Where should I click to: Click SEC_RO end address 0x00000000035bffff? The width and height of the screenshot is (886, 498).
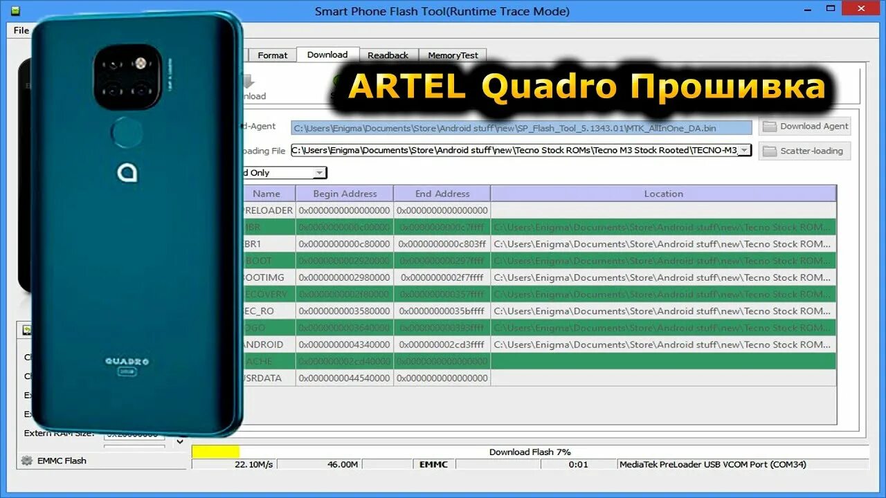pos(442,311)
